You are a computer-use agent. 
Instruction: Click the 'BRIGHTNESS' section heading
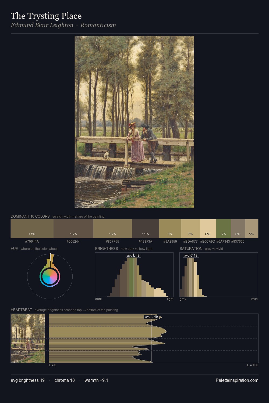[107, 249]
